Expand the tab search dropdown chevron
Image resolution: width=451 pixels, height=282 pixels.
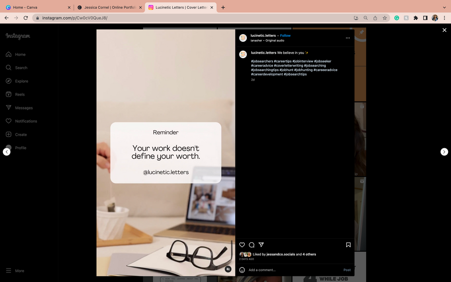[x=444, y=7]
